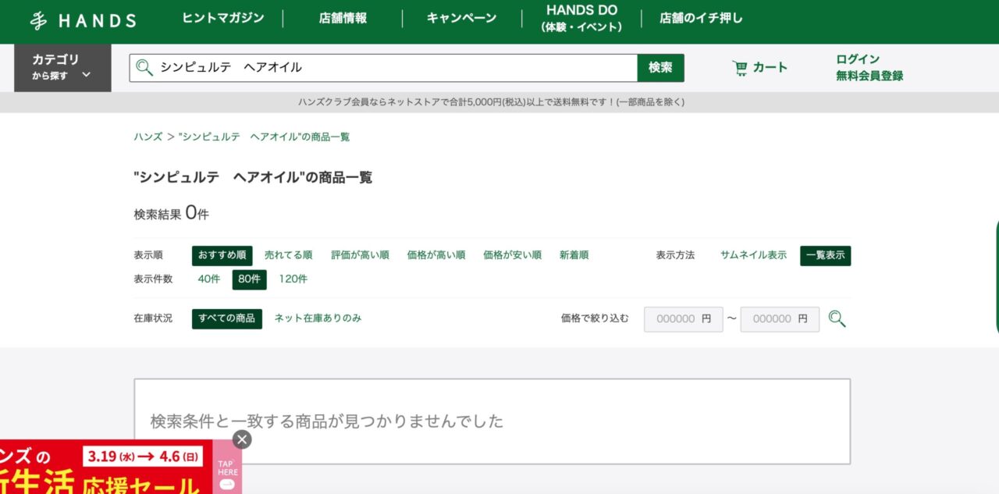Select ネット在庫ありのみ filter
Image resolution: width=999 pixels, height=494 pixels.
tap(318, 318)
